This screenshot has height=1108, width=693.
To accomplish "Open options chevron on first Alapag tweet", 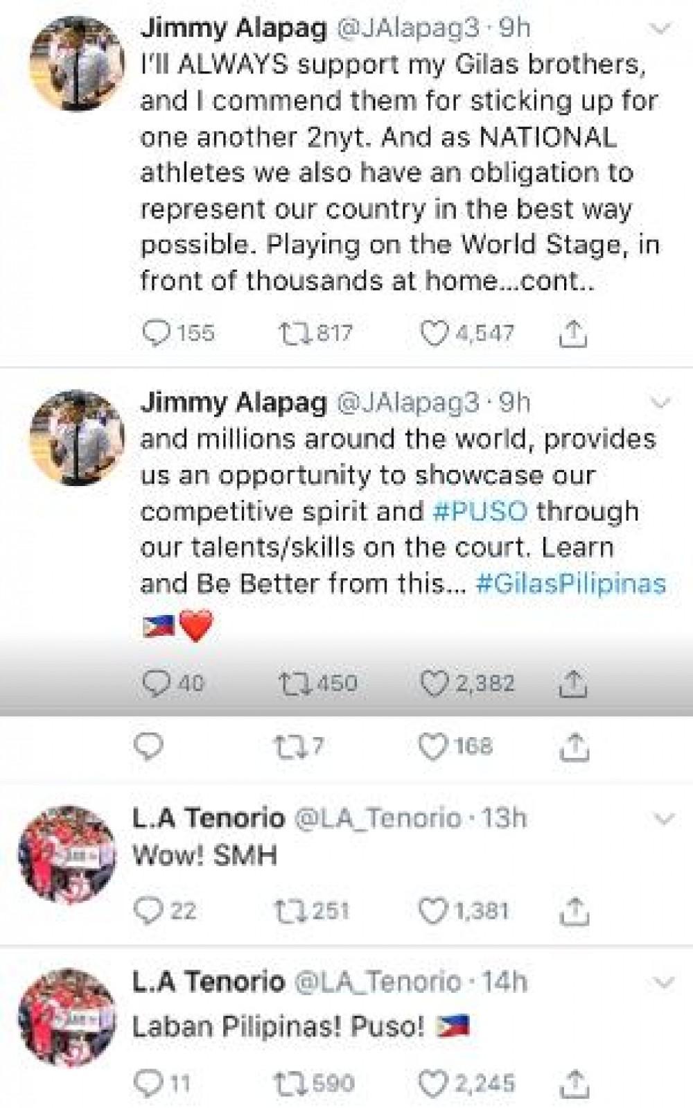I will pos(663,28).
